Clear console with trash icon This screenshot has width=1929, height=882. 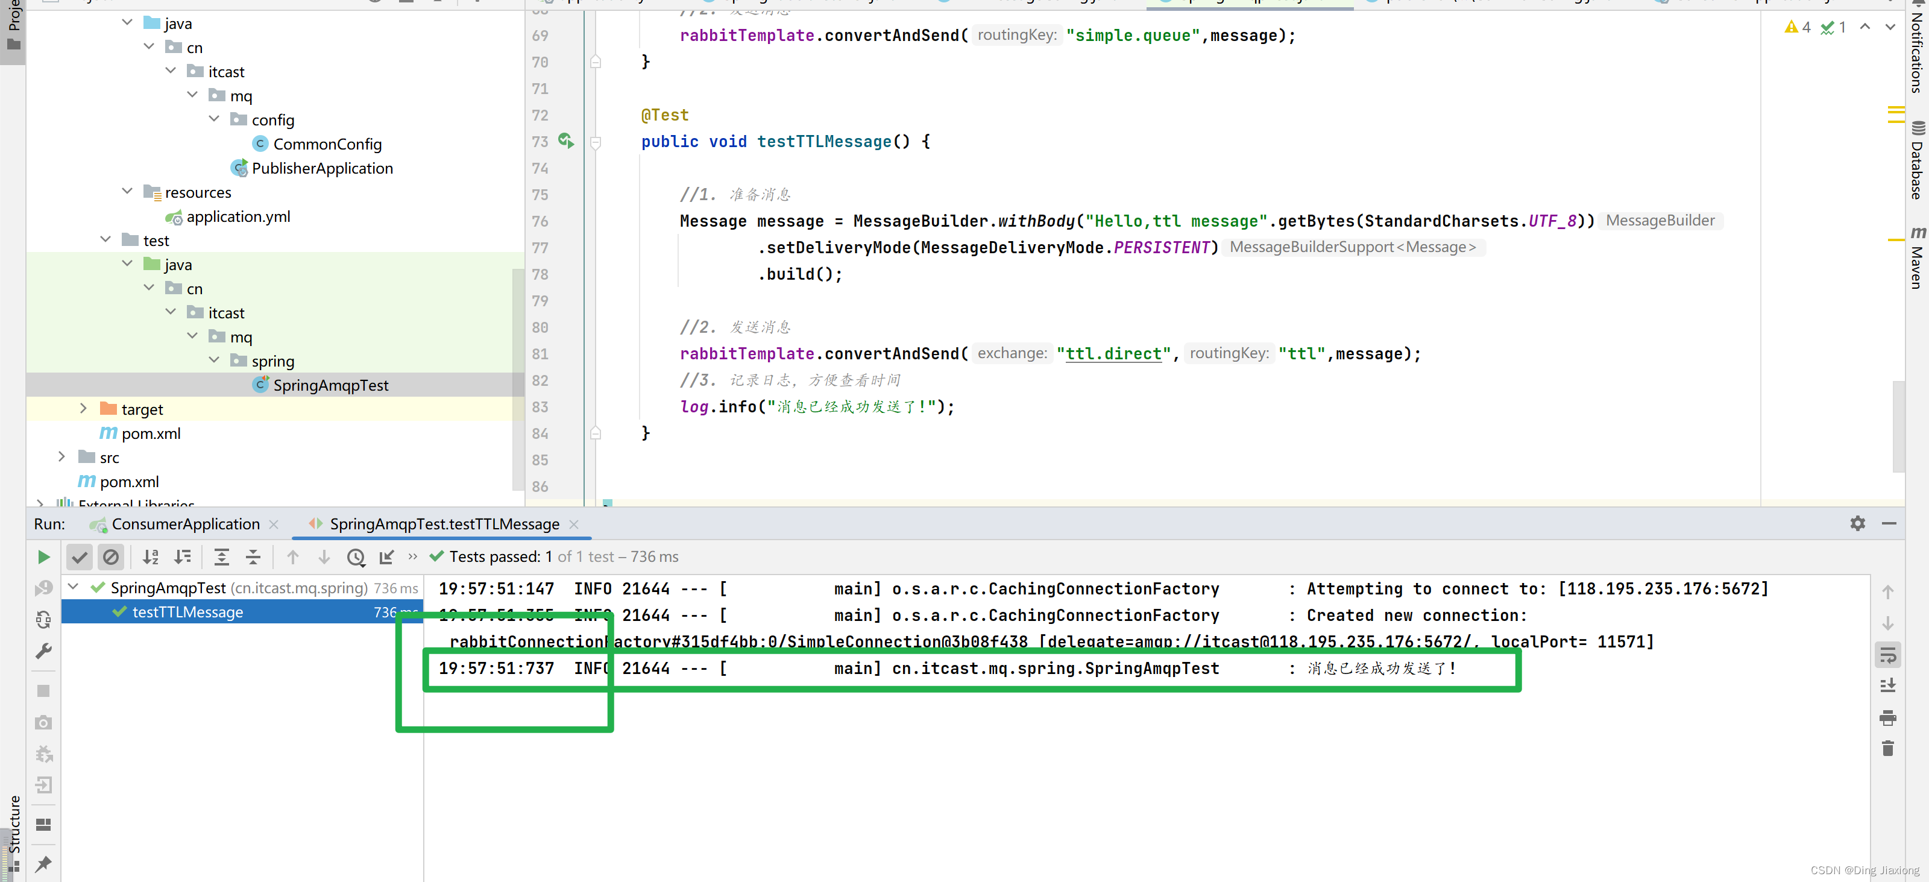(1888, 748)
